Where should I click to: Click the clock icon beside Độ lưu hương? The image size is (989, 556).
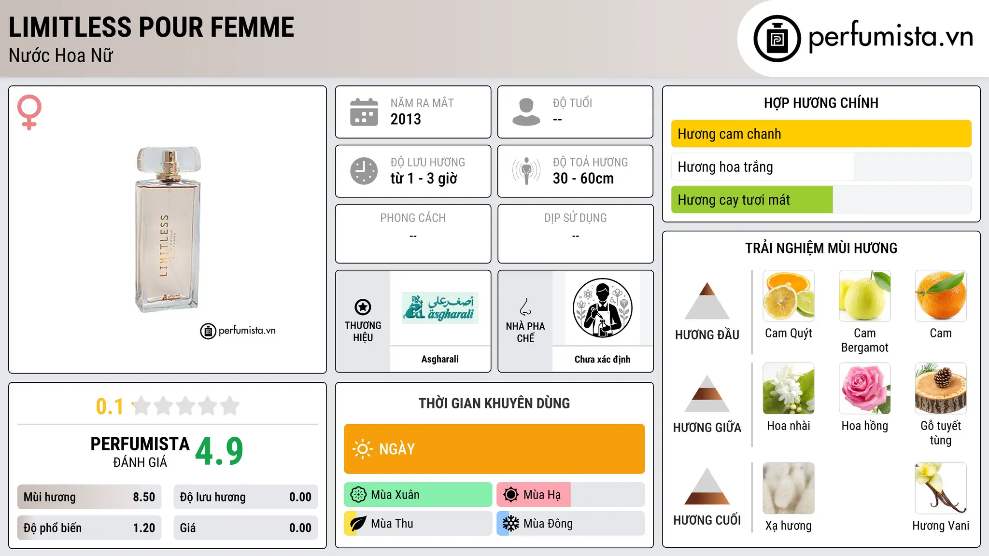(x=364, y=171)
